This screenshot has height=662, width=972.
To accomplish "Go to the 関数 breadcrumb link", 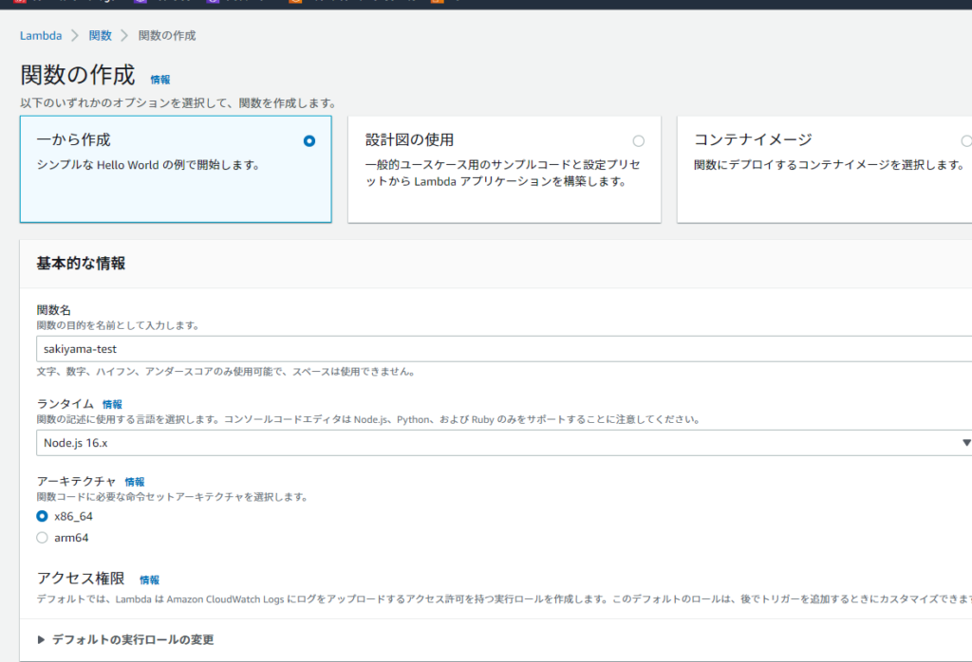I will click(100, 35).
